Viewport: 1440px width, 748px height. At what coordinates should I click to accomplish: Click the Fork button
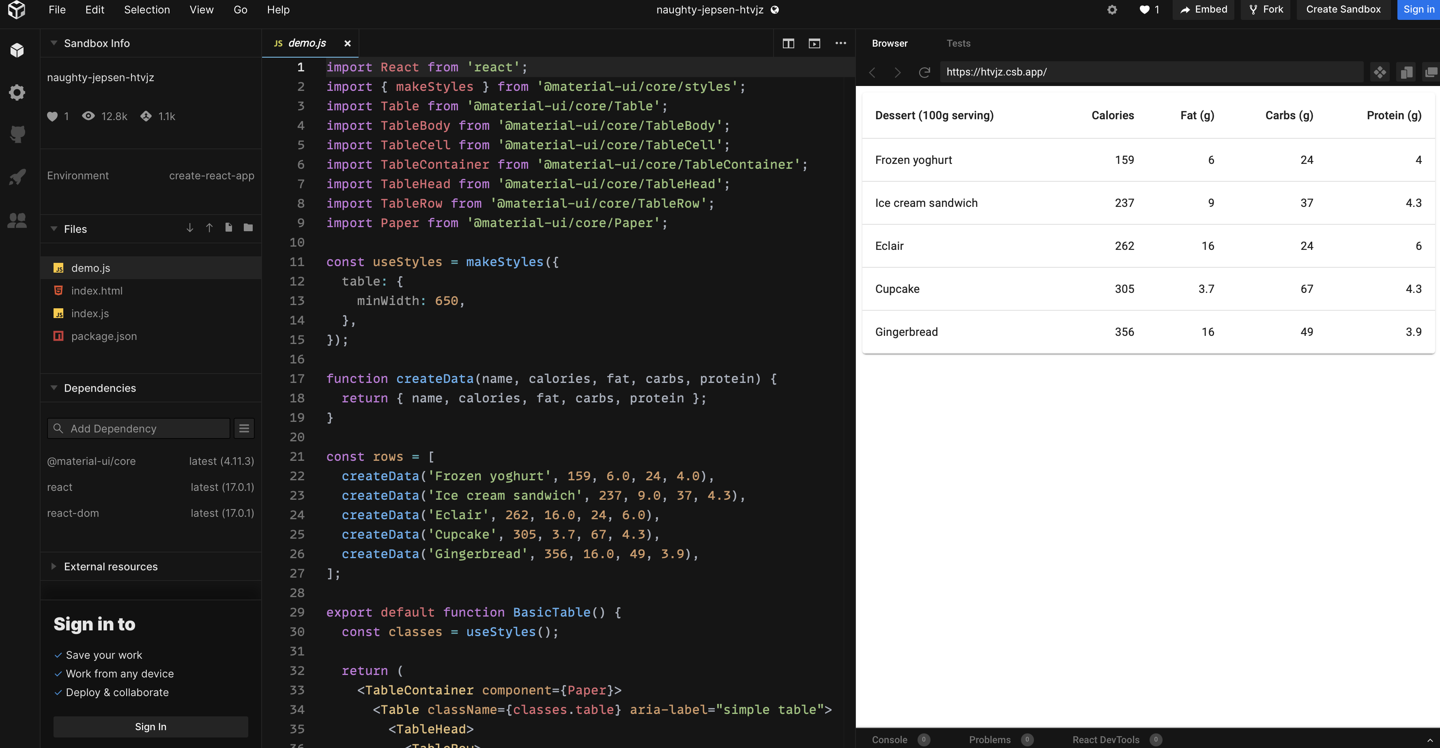pos(1265,9)
